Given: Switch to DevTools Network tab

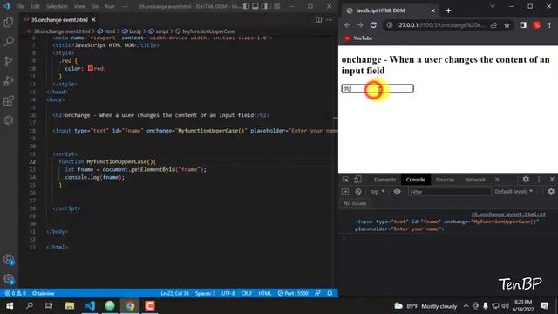Looking at the screenshot, I should pos(474,180).
